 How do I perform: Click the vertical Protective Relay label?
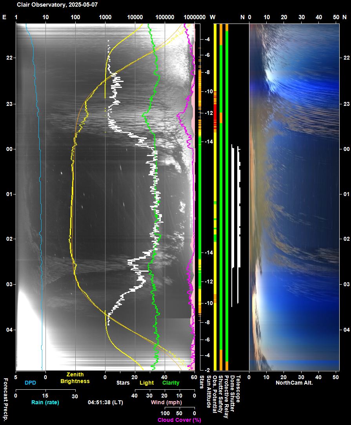226,396
